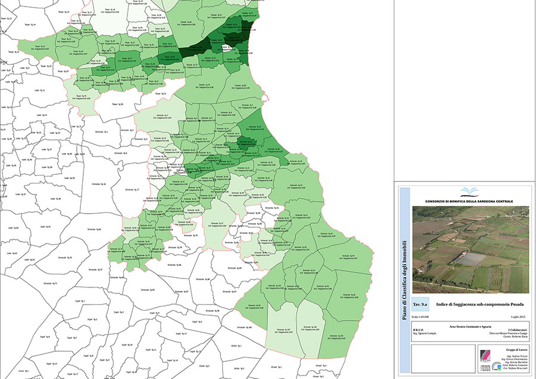Select the name 'Ing. Ignazio Lampis'
The image size is (536, 379).
(424, 333)
